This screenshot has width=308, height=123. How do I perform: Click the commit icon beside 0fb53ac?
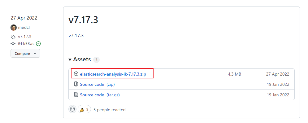point(13,44)
